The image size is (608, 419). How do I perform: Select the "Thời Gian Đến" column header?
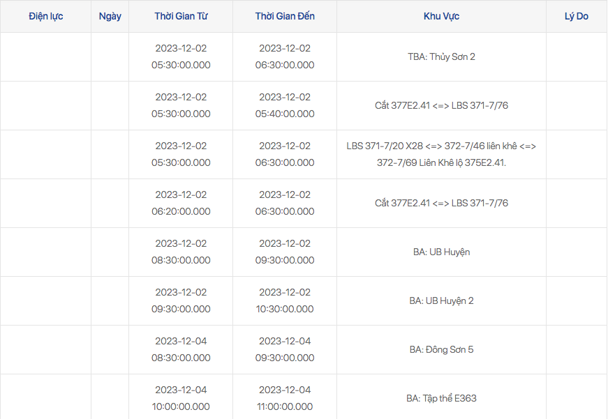point(285,16)
